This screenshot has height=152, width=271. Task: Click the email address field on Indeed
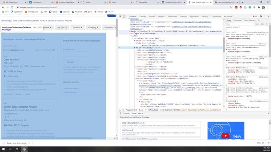coord(77,54)
